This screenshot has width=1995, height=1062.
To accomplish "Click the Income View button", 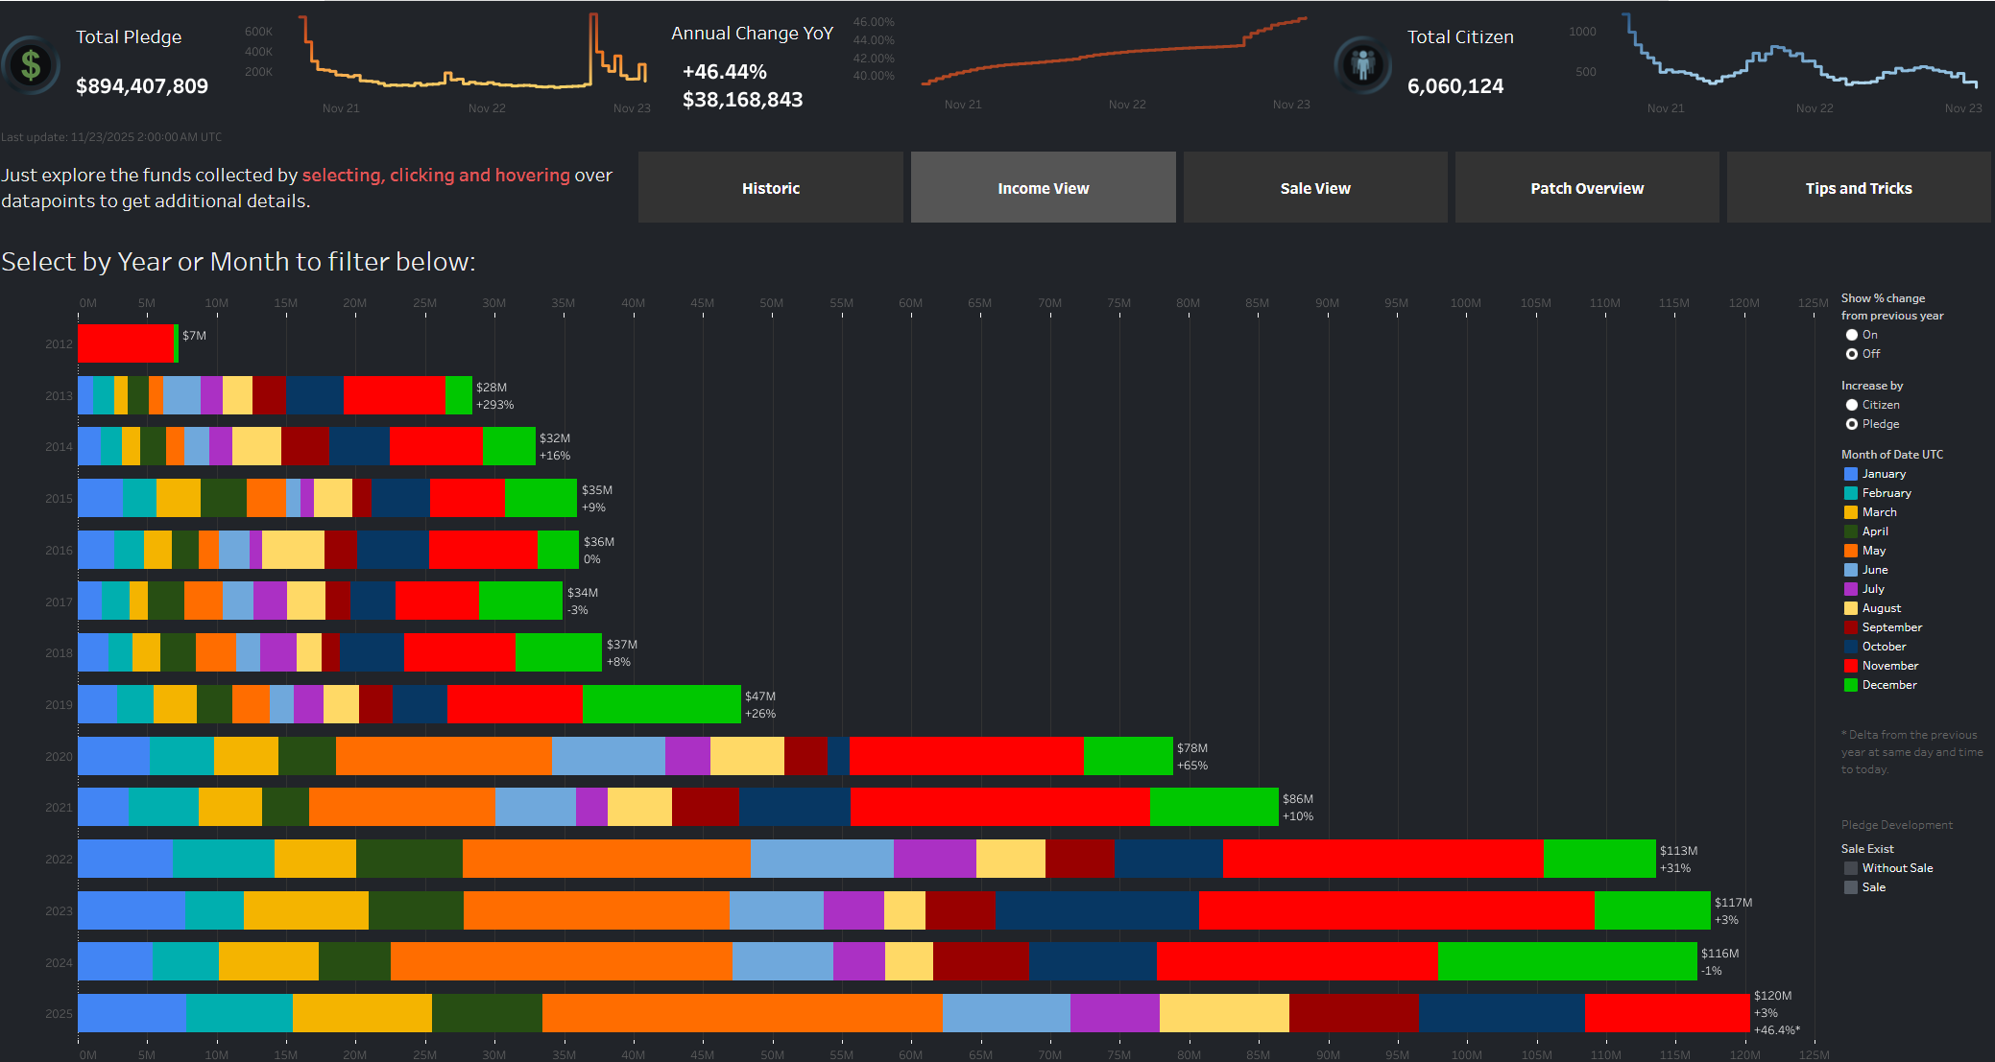I will (x=1043, y=188).
